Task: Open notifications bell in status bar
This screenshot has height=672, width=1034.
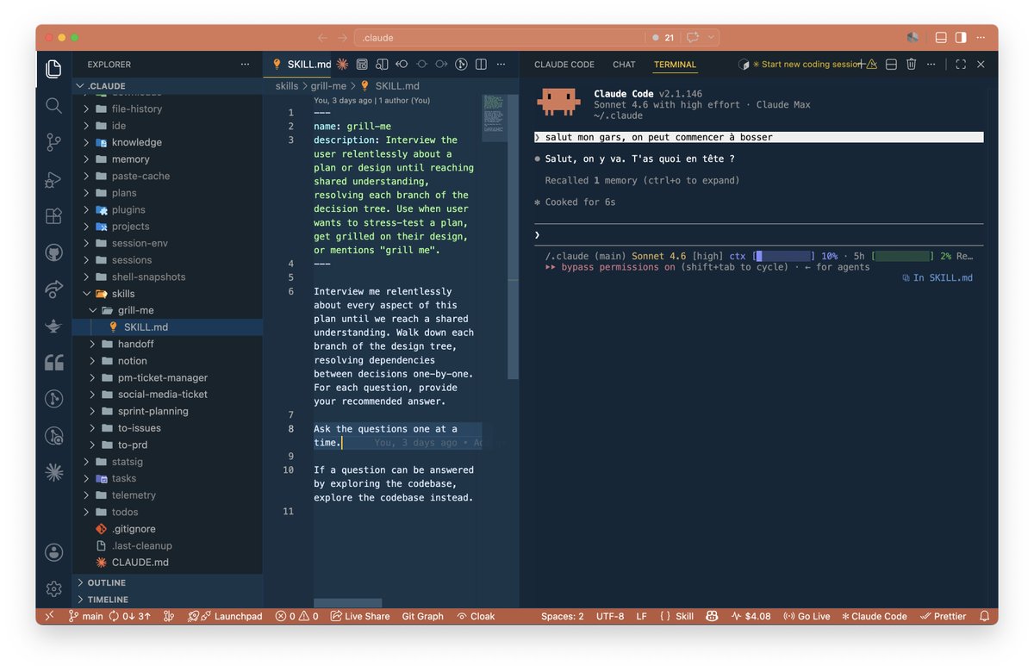Action: [985, 616]
